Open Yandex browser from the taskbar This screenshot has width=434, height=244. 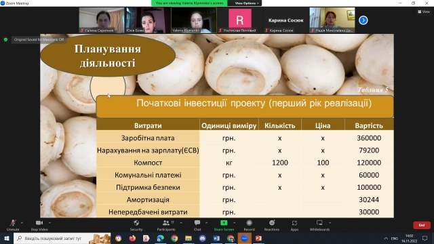[146, 238]
